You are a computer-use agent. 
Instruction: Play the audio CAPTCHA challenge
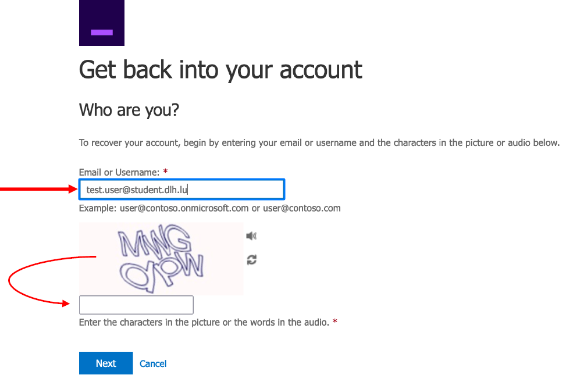(251, 236)
